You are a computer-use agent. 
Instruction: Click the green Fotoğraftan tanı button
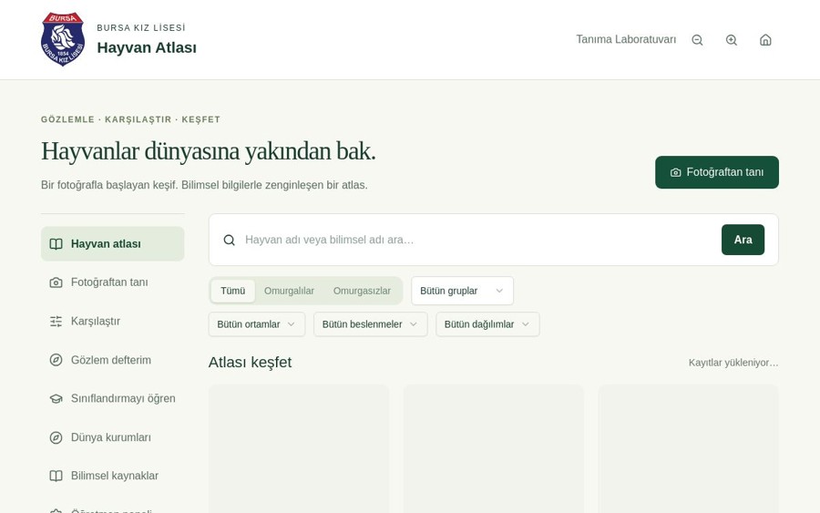coord(716,172)
